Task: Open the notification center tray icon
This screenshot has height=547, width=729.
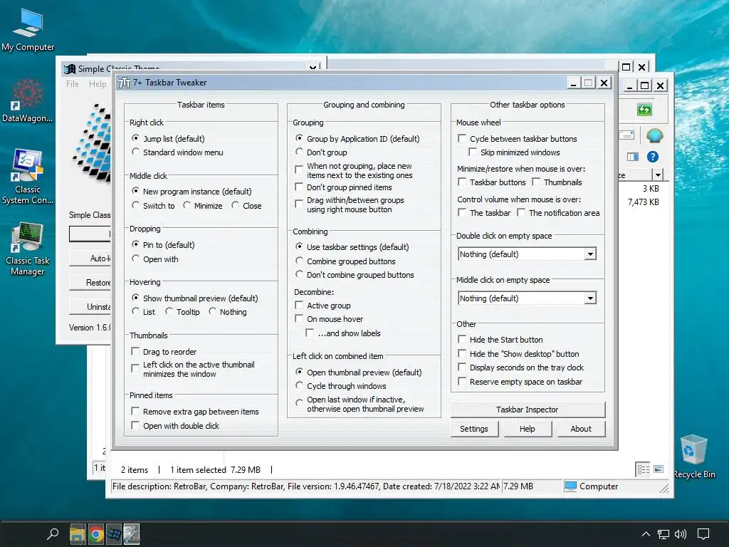Action: coord(703,534)
